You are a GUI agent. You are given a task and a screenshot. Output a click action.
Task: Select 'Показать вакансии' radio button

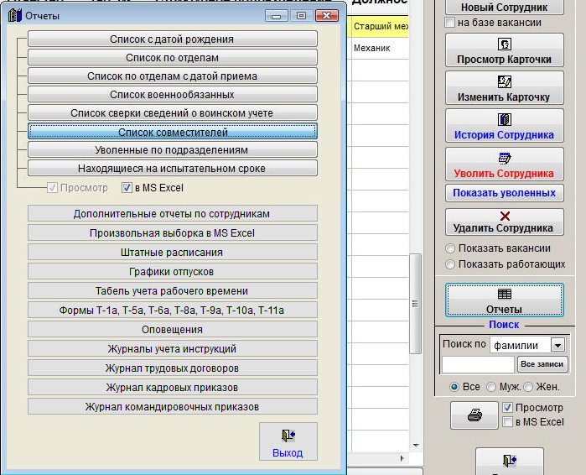(450, 248)
